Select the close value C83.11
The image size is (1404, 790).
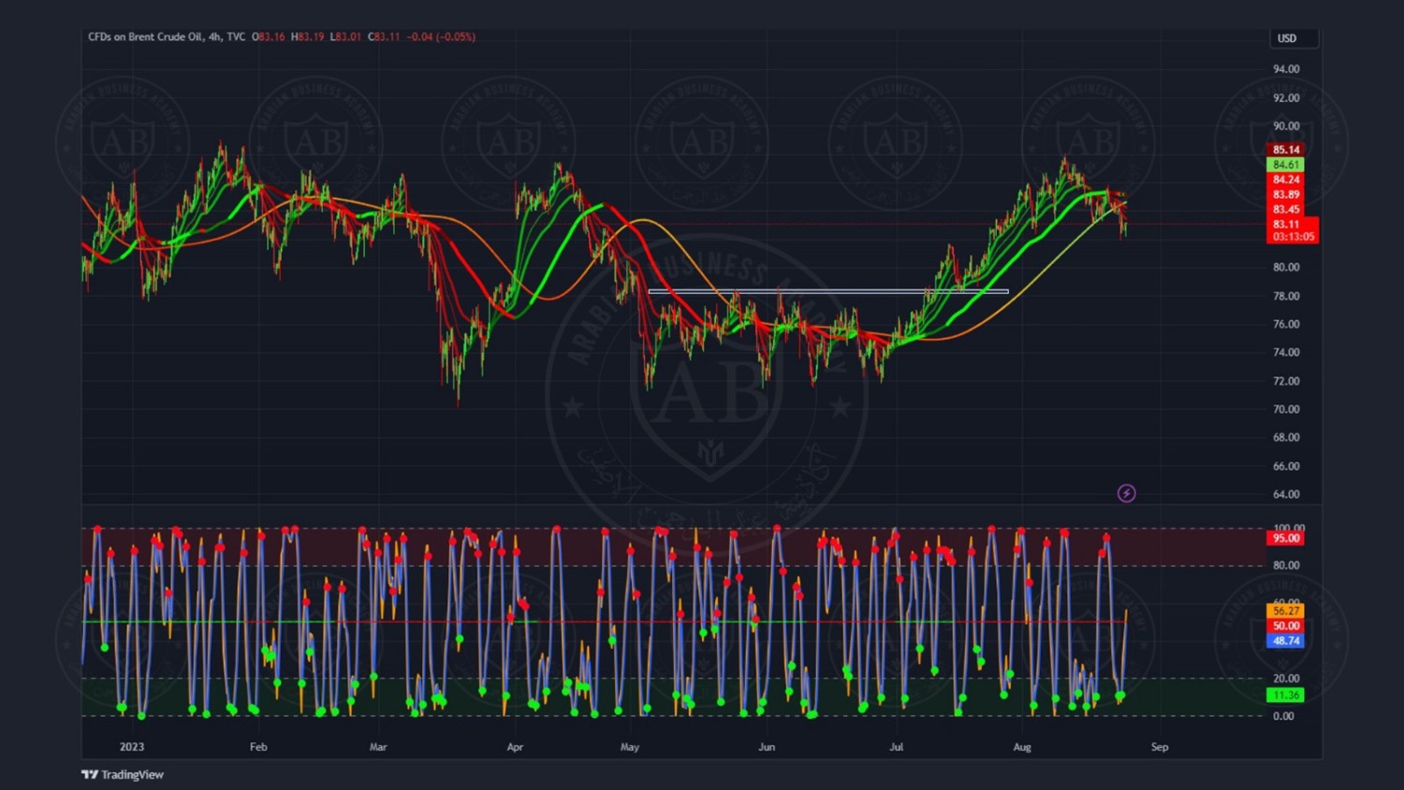[384, 37]
